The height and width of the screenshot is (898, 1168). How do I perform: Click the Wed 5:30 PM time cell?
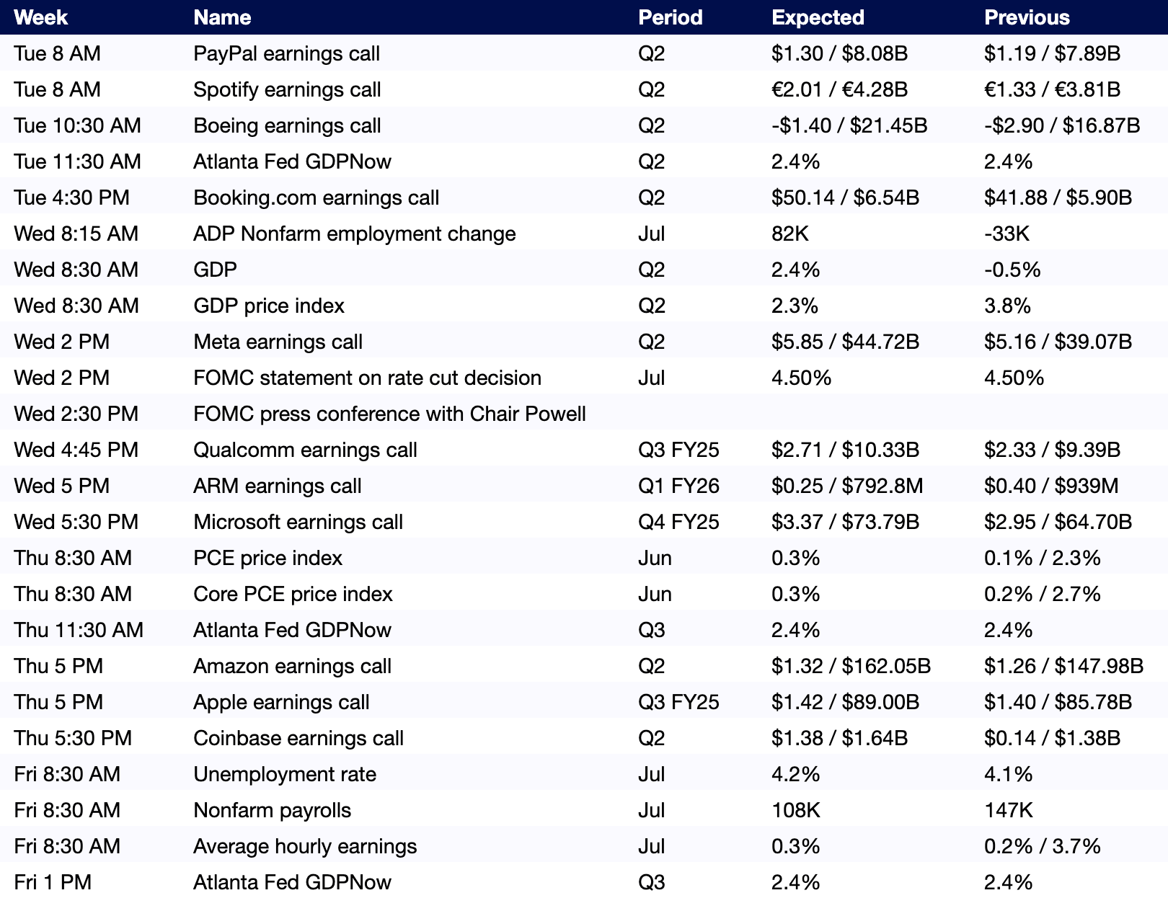pos(76,522)
